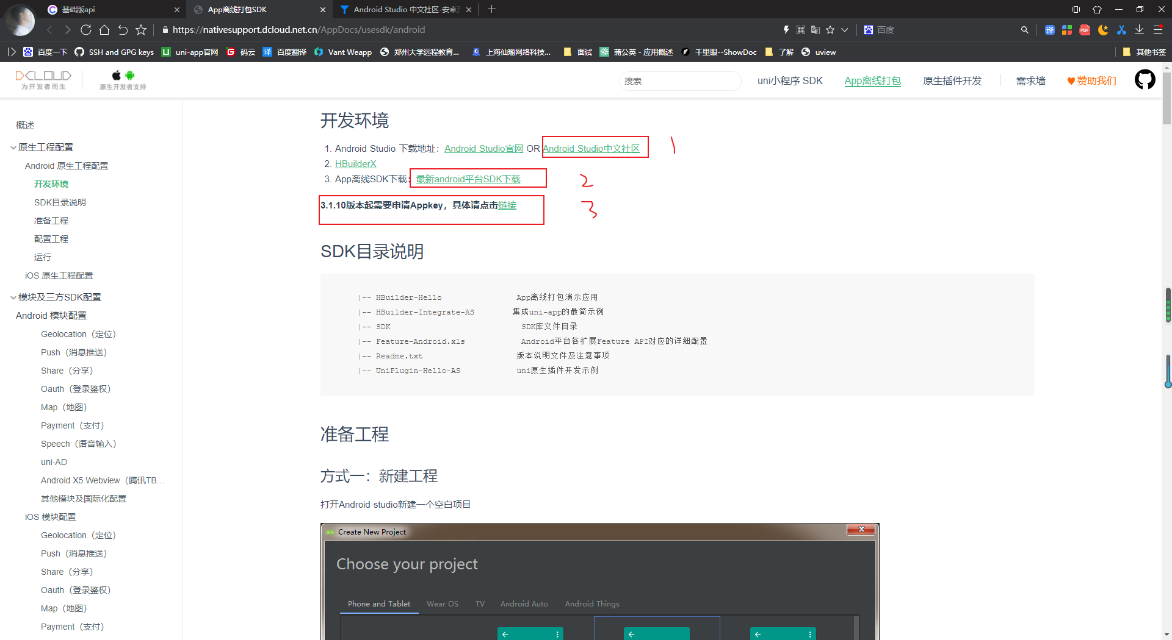
Task: Open the 其他书签 bookmarks folder
Action: pyautogui.click(x=1144, y=52)
